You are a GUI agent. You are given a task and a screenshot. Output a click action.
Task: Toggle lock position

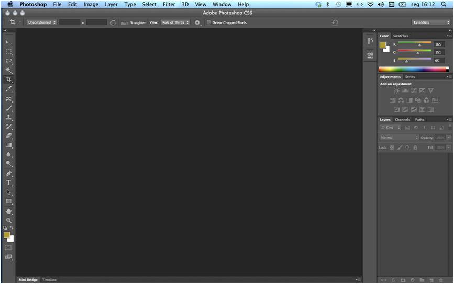407,147
